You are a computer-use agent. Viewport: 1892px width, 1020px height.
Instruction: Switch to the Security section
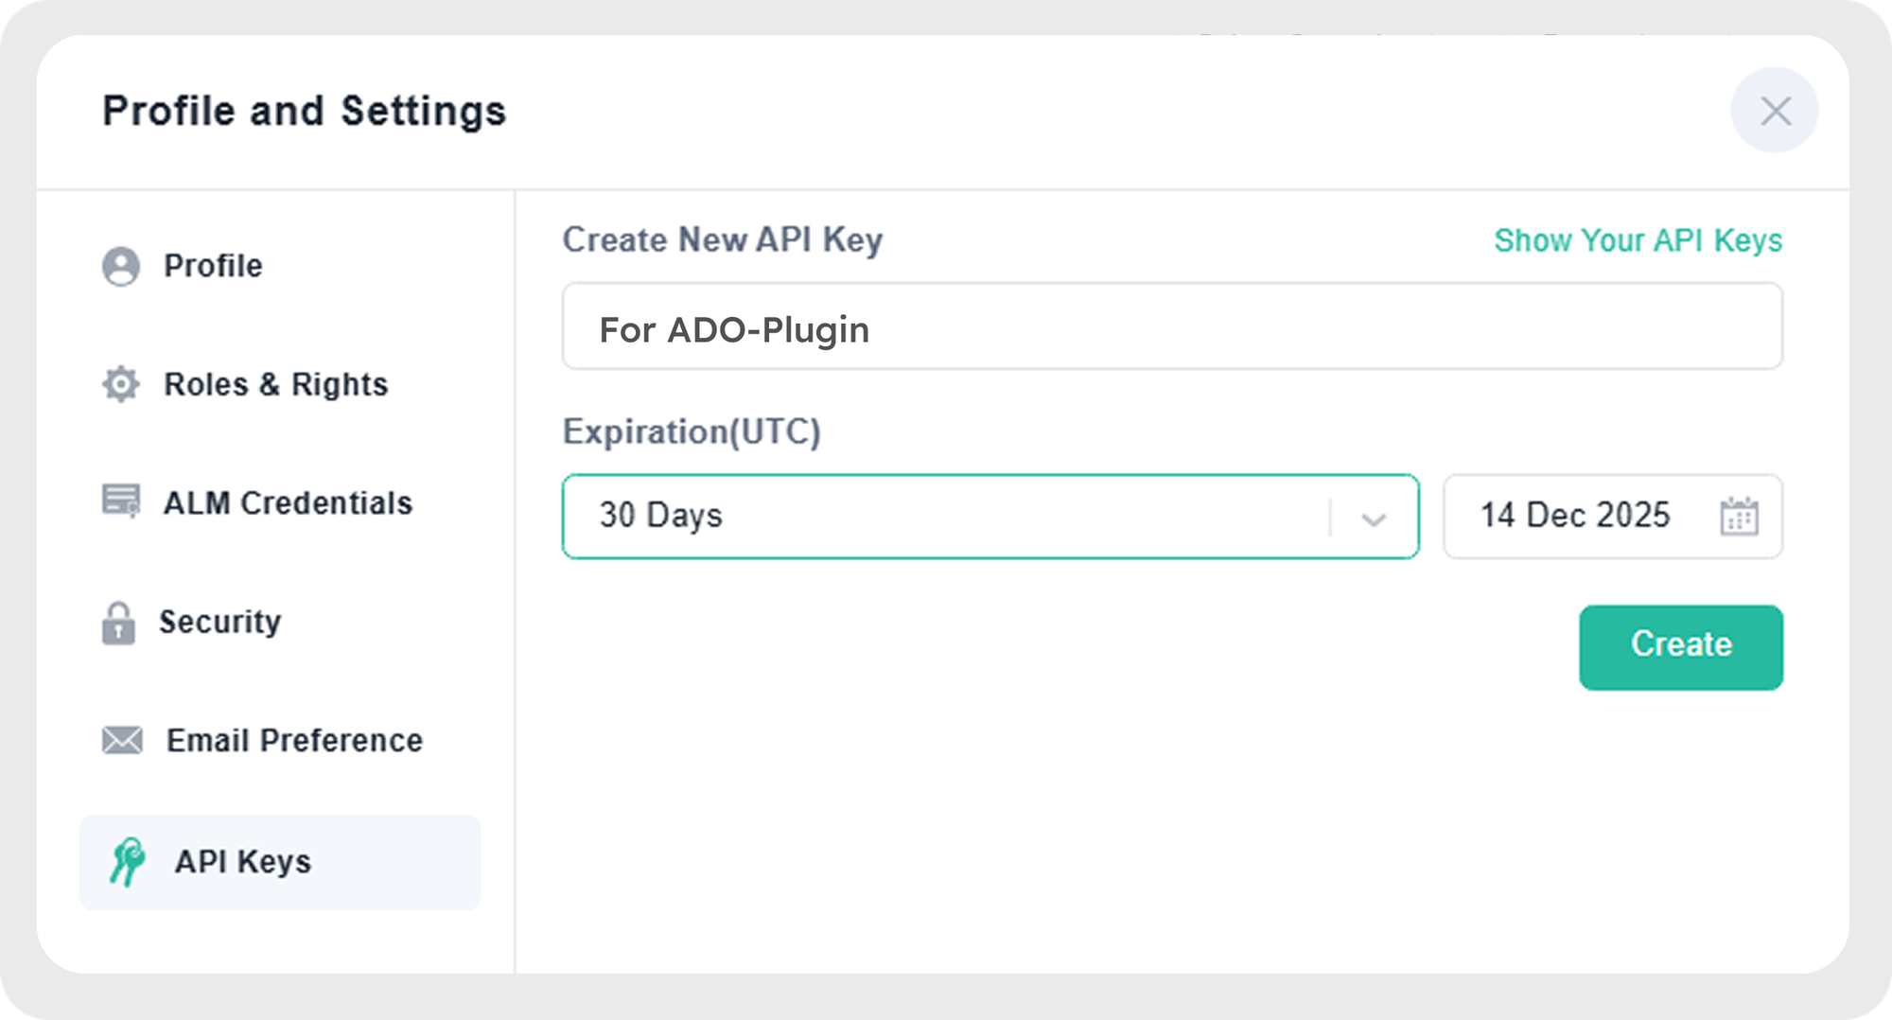click(219, 622)
